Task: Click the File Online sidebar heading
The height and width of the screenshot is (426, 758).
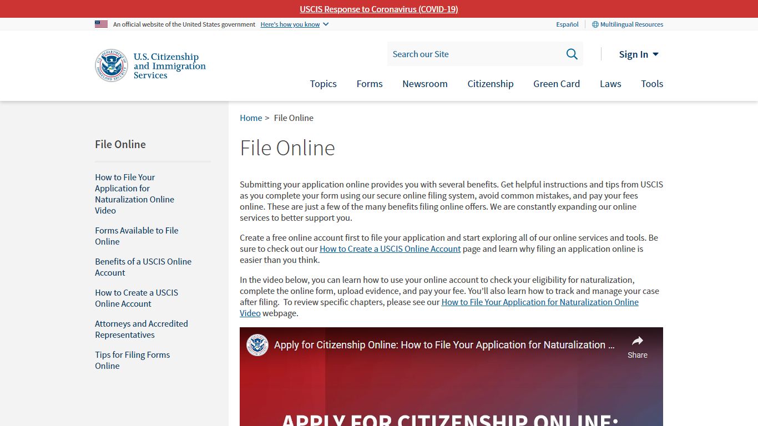Action: (120, 144)
